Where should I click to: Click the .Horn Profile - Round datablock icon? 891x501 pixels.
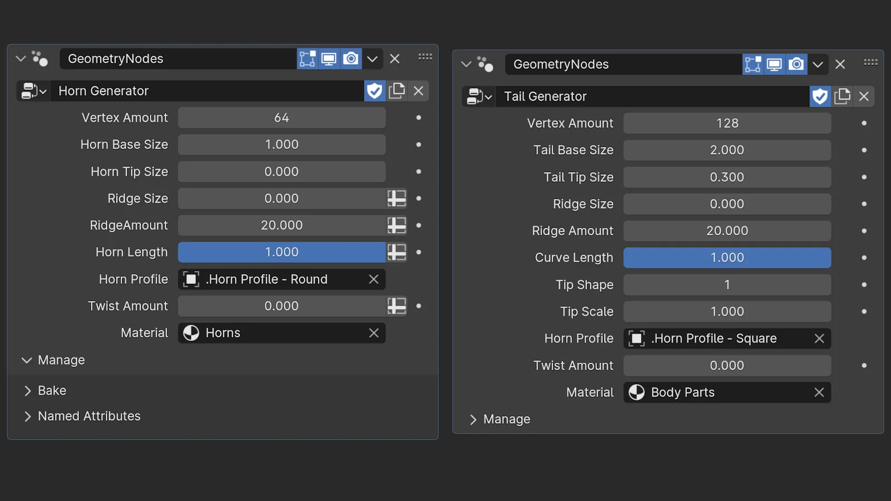(191, 279)
